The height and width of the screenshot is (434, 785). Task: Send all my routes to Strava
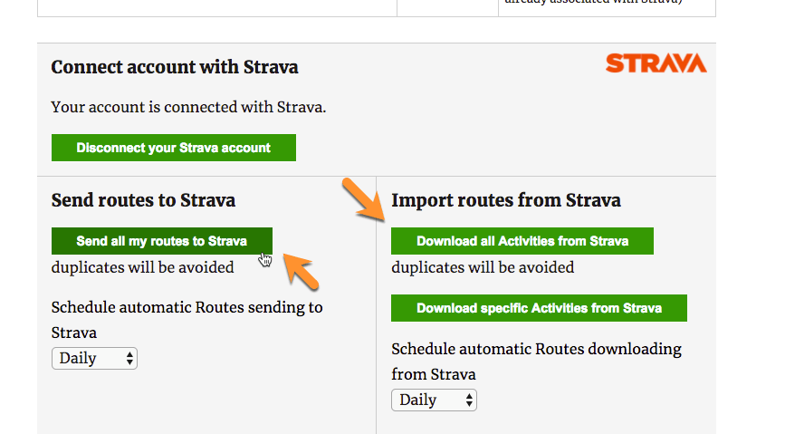coord(161,241)
